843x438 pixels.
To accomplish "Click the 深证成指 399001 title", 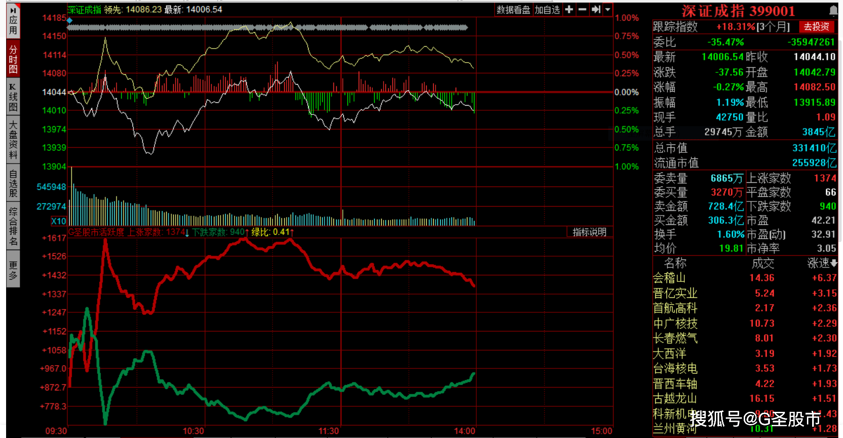I will click(738, 10).
